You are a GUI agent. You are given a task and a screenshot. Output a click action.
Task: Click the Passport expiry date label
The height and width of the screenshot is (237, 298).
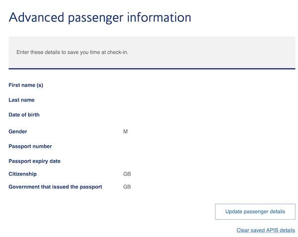pyautogui.click(x=34, y=161)
